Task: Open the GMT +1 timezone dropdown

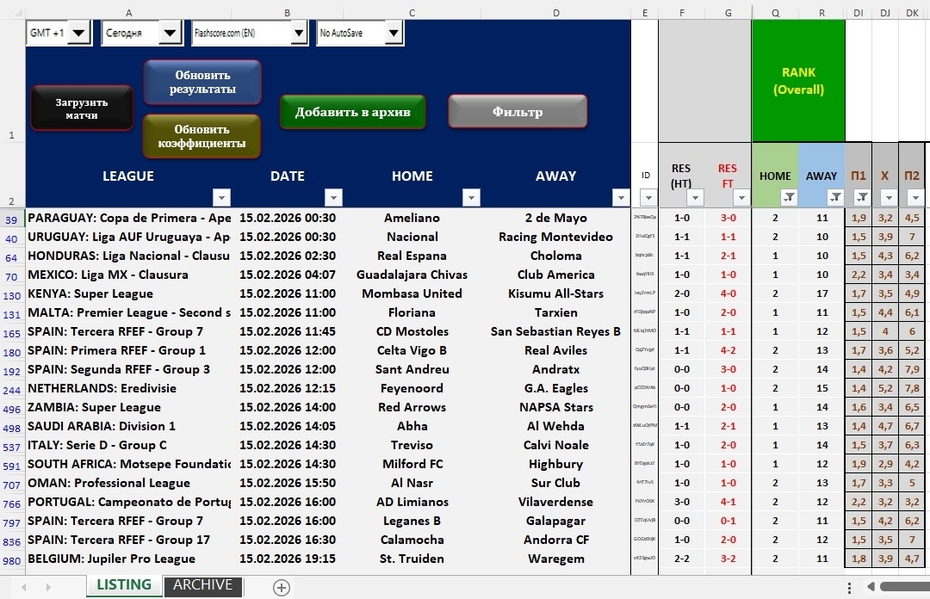Action: pos(78,34)
